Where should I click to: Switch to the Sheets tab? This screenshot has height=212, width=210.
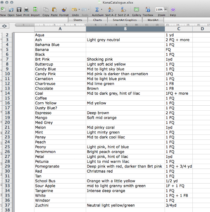pyautogui.click(x=78, y=20)
